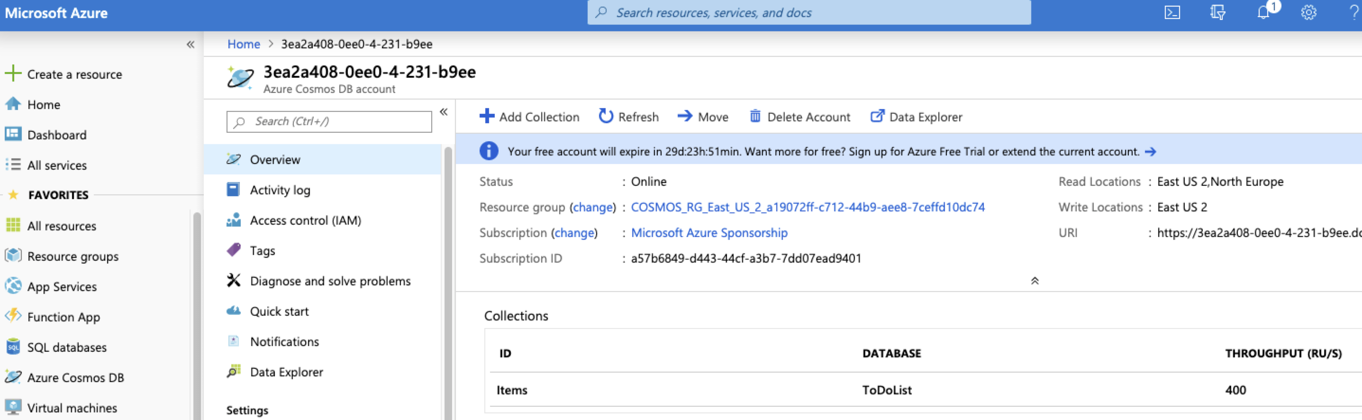The image size is (1362, 420).
Task: Click the Dashboard icon in left sidebar
Action: pos(13,134)
